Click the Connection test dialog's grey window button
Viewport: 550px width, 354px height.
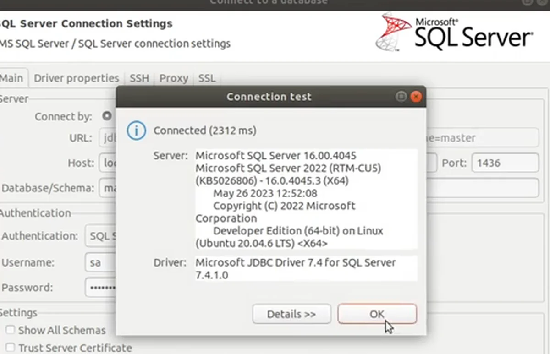pos(401,97)
